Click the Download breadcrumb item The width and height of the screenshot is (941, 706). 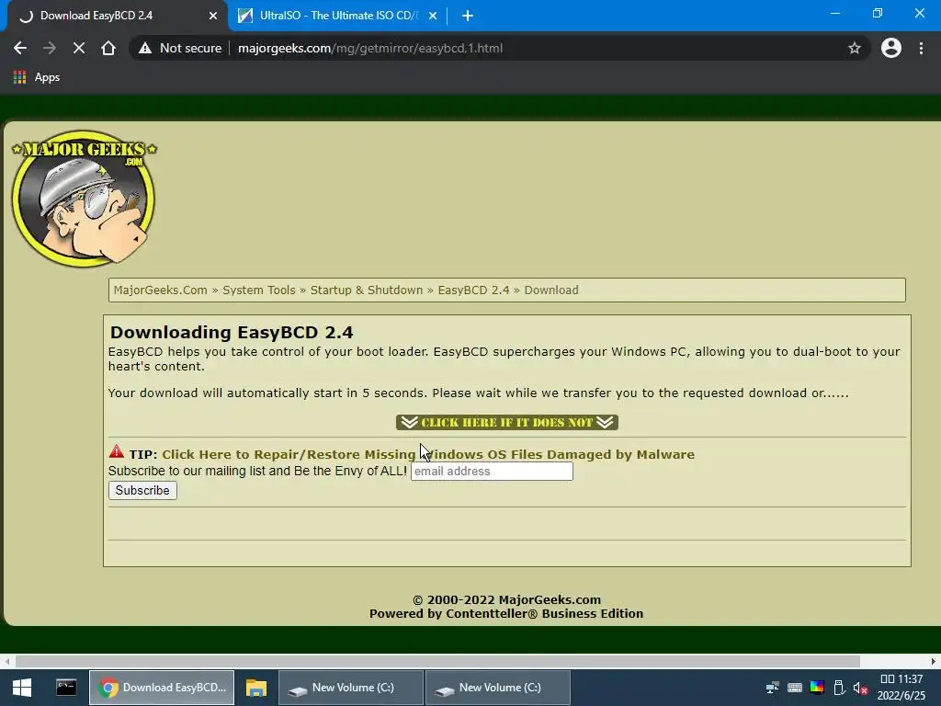(x=551, y=290)
